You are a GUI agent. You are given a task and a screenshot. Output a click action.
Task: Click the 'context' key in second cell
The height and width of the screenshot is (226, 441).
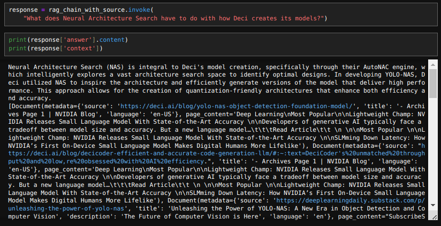79,48
